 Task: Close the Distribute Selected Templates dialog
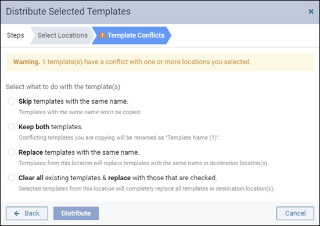pos(311,12)
